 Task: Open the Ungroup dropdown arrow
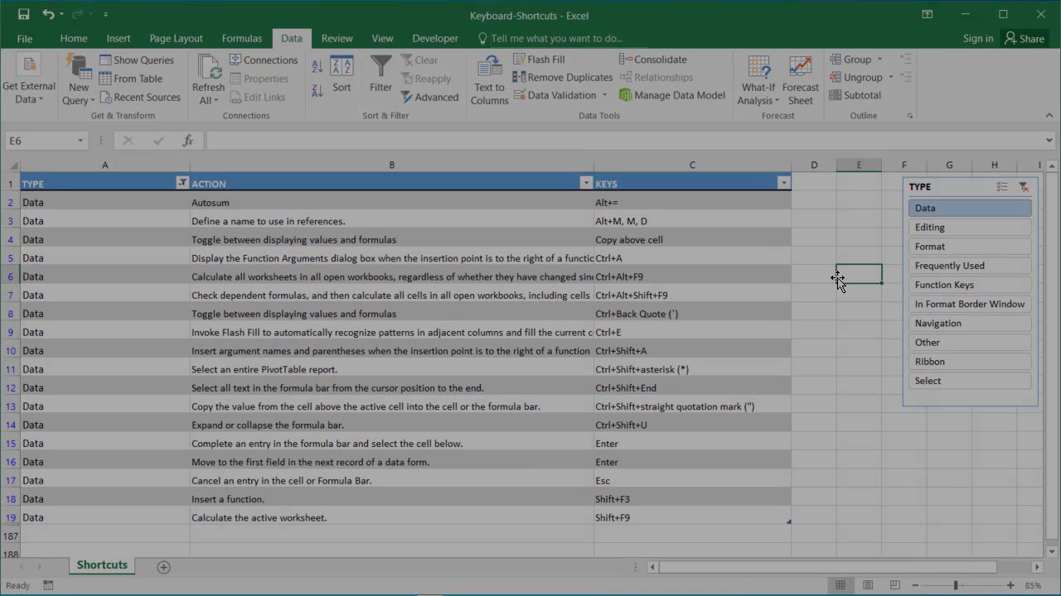click(891, 78)
